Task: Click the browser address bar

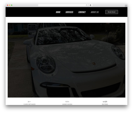Action: click(x=63, y=5)
